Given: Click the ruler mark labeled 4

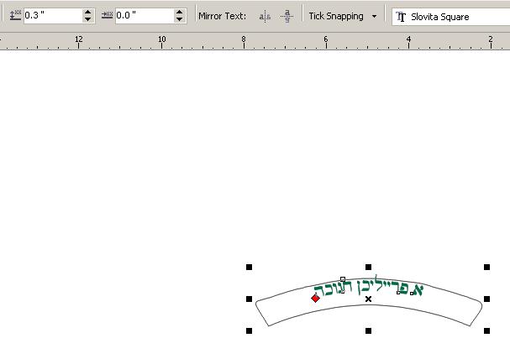Looking at the screenshot, I should (x=408, y=39).
